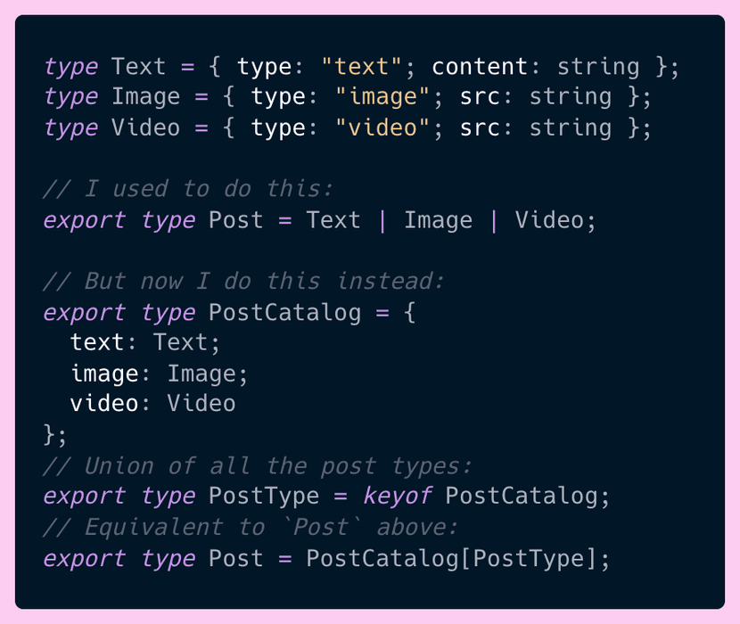Click the Video type in the union line
The height and width of the screenshot is (624, 740).
(549, 220)
